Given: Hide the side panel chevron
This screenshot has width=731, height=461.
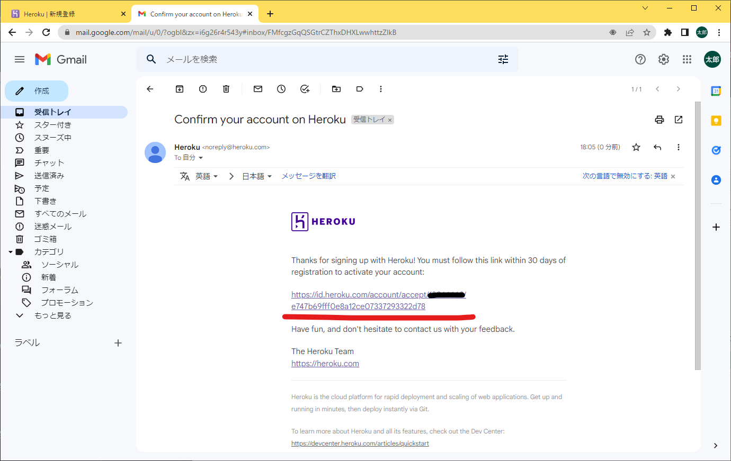Looking at the screenshot, I should (716, 446).
